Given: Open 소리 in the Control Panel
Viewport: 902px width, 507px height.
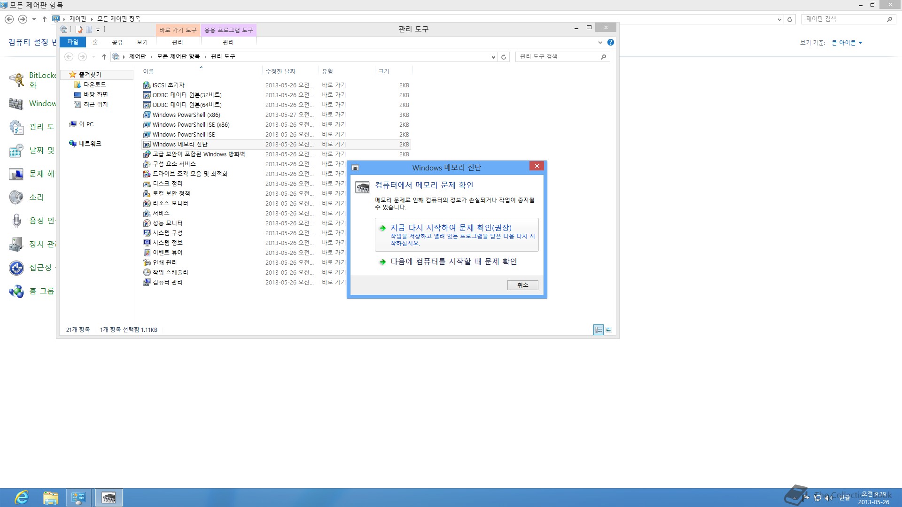Looking at the screenshot, I should pyautogui.click(x=37, y=197).
